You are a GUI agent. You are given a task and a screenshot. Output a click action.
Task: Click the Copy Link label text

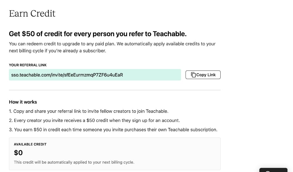tap(206, 75)
